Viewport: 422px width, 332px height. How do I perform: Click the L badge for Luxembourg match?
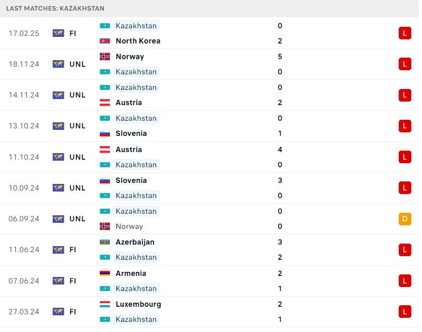[x=405, y=312]
